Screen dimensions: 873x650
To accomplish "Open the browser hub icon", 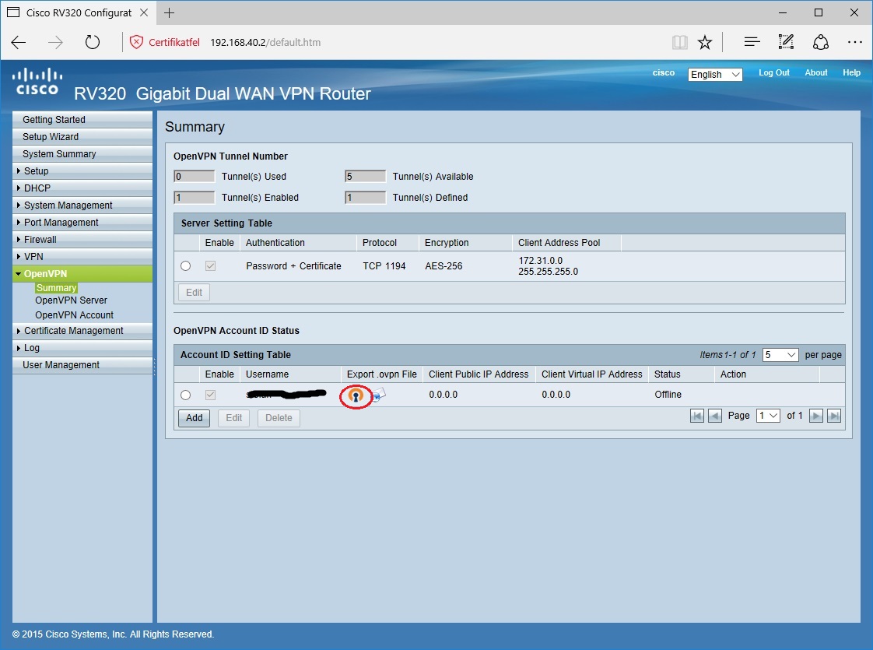I will 752,42.
